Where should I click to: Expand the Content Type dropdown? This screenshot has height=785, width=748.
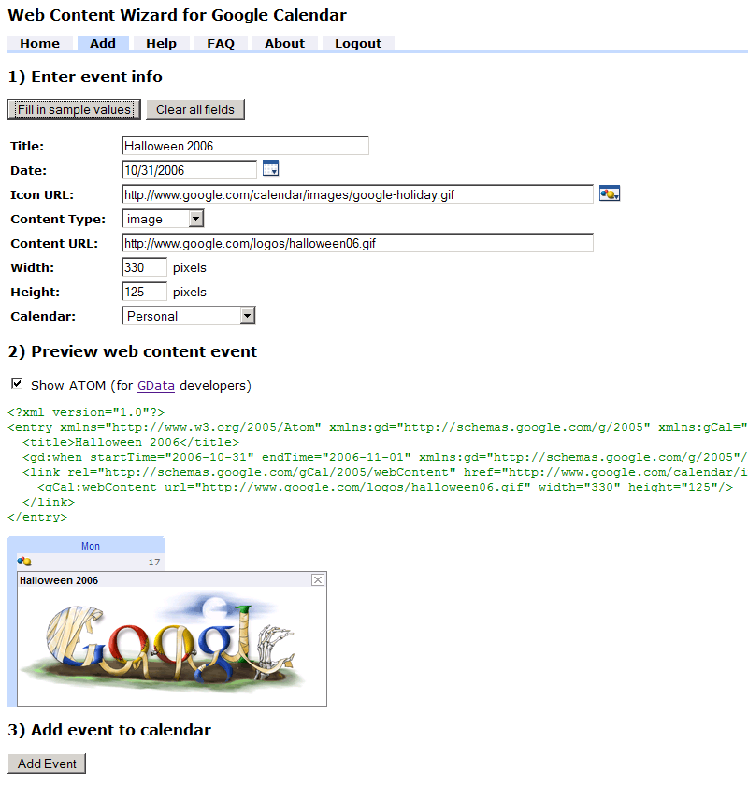196,219
